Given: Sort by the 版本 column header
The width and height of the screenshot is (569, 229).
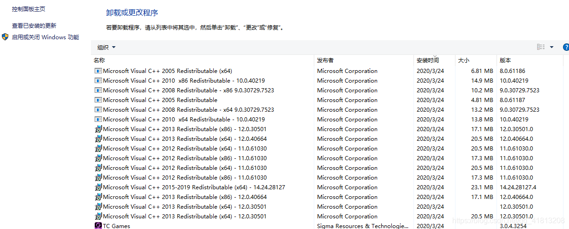Looking at the screenshot, I should [505, 60].
